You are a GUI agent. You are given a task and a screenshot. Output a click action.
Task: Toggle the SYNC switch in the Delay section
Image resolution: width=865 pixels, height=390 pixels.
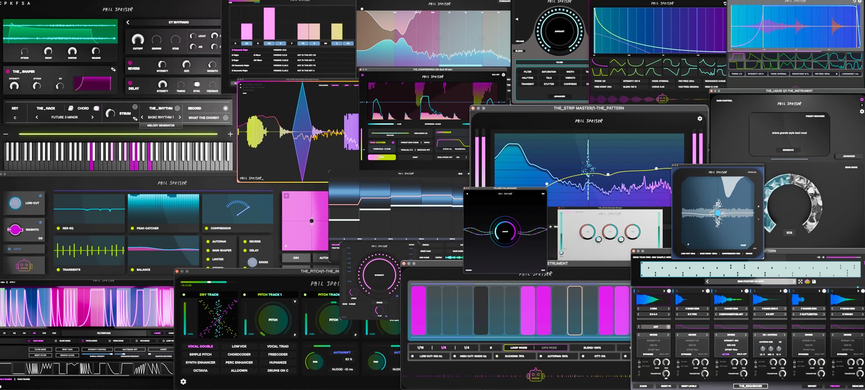point(197,84)
